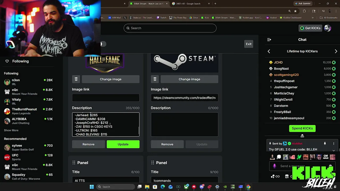Open the user avatar menu at top right

coord(328,28)
